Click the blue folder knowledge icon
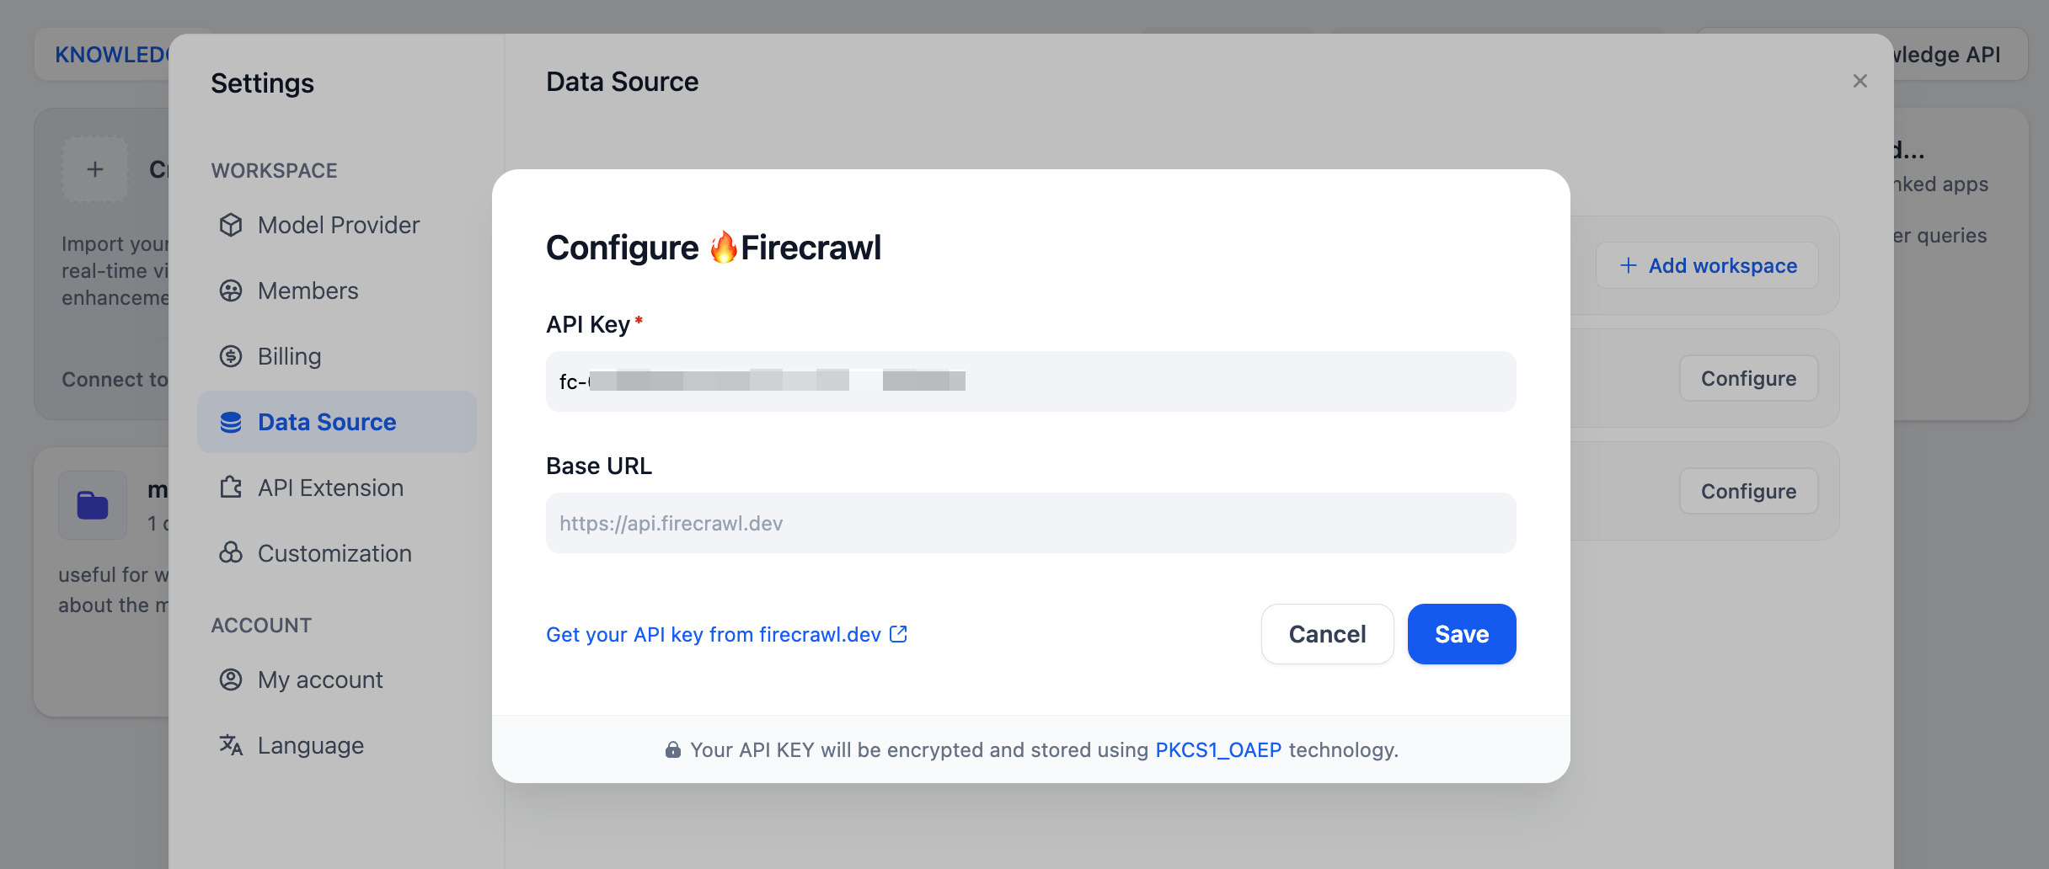The height and width of the screenshot is (869, 2049). (93, 505)
